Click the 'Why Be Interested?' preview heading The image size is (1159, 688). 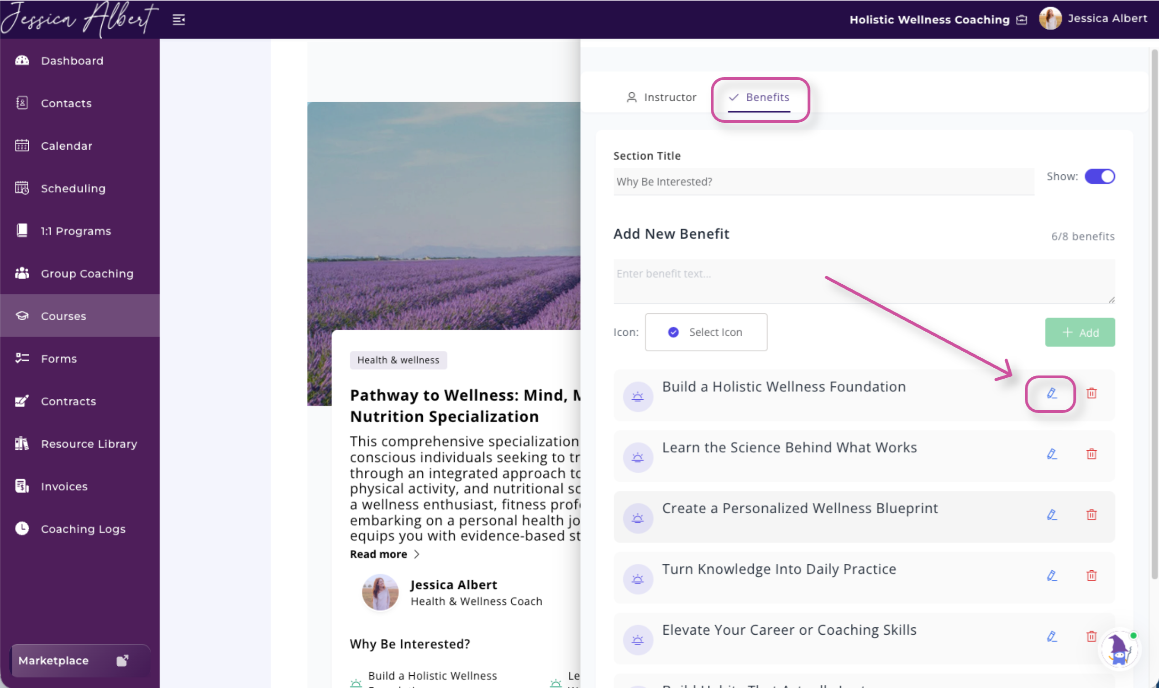pos(409,644)
